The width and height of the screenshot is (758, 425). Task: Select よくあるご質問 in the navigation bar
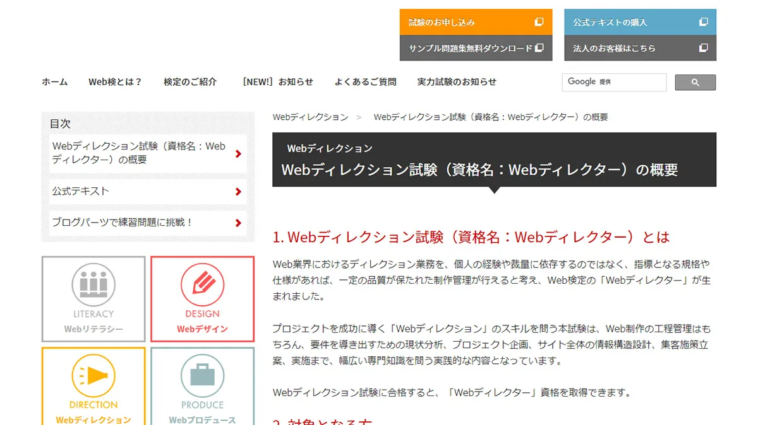click(x=365, y=82)
